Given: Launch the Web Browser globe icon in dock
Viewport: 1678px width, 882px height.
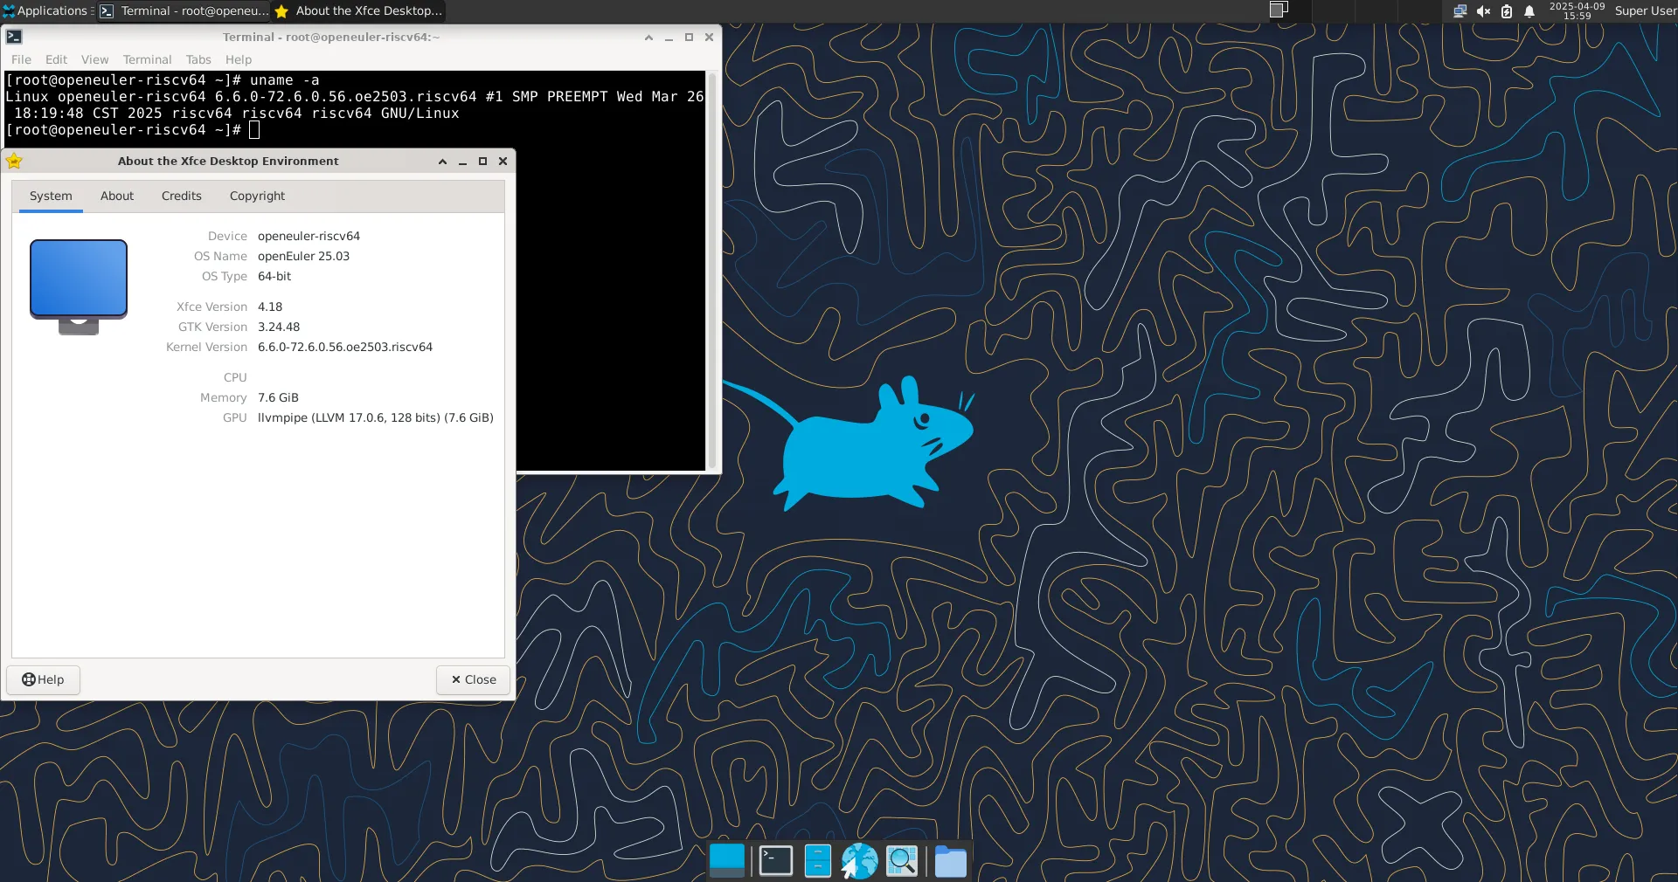Looking at the screenshot, I should point(859,861).
